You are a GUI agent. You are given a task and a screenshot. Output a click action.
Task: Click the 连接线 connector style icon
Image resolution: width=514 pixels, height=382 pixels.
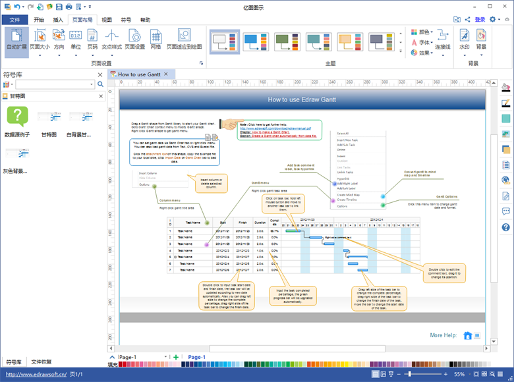click(443, 35)
